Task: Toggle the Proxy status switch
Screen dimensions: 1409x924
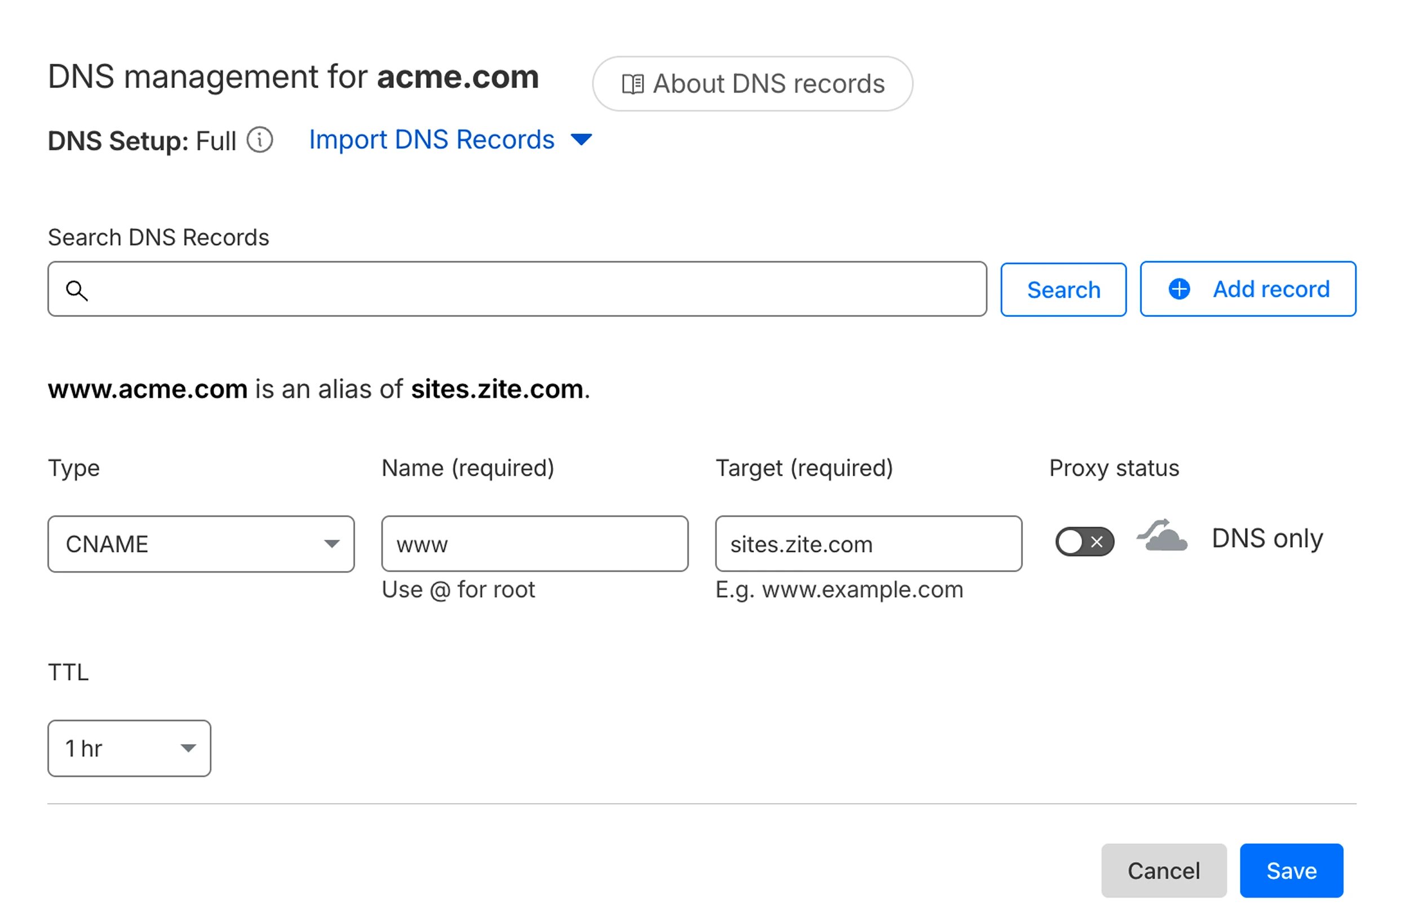Action: [x=1084, y=541]
